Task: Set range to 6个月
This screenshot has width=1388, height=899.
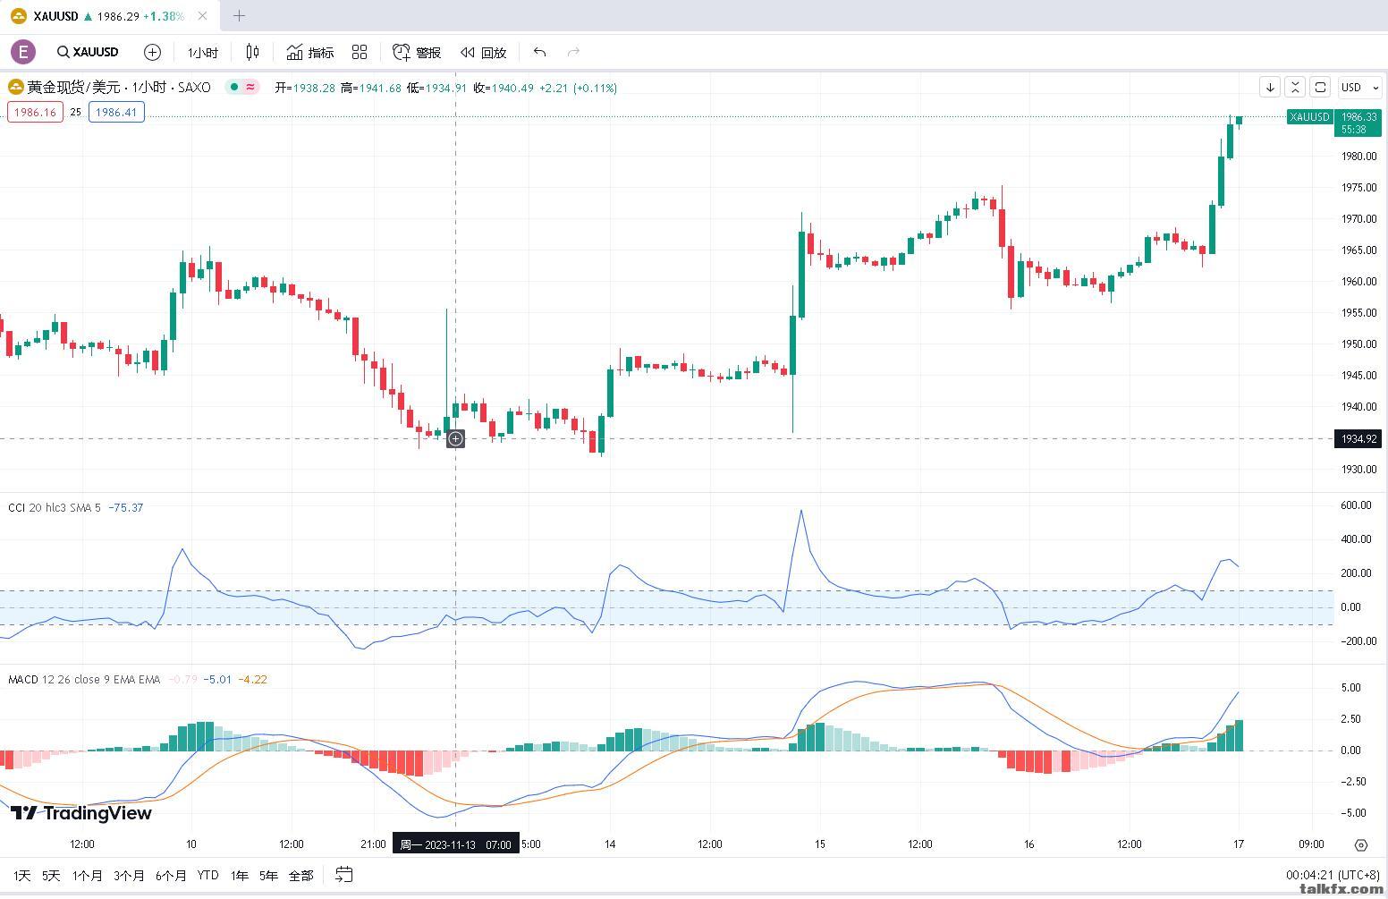Action: [171, 875]
